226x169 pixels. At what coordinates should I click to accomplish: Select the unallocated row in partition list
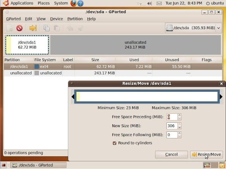pos(113,73)
